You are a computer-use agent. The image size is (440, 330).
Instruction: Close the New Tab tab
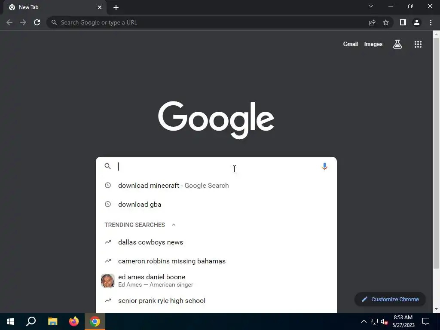point(100,7)
